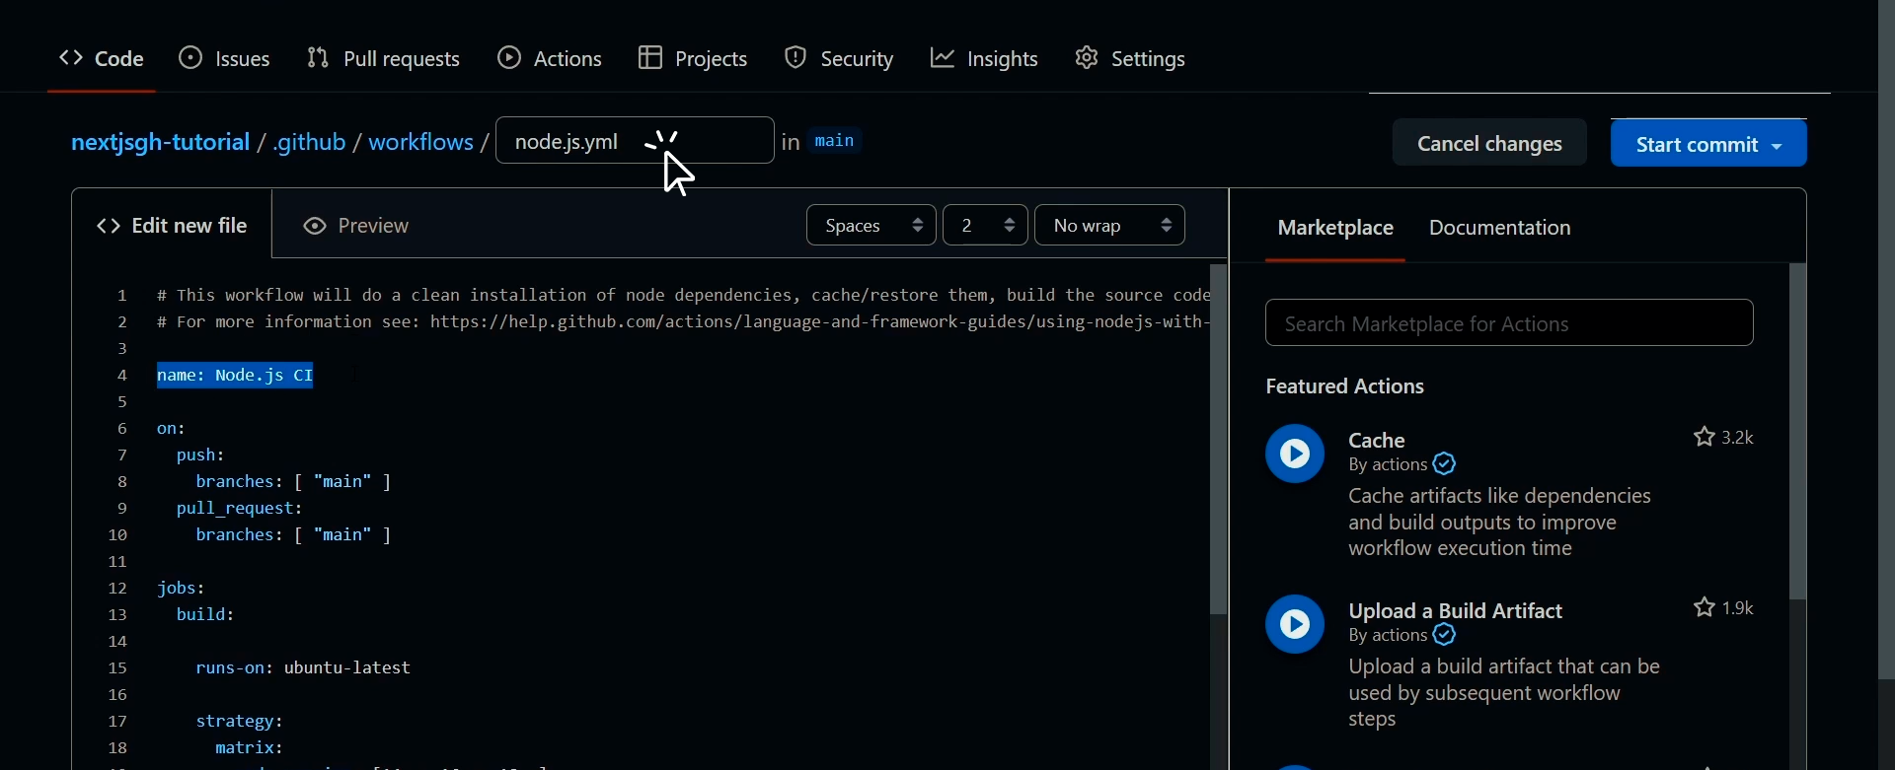Click the Projects table icon
The width and height of the screenshot is (1895, 770).
[x=649, y=58]
